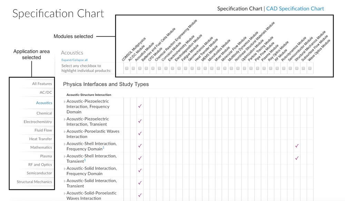345x201 pixels.
Task: Open the All Features application area
Action: [x=42, y=84]
